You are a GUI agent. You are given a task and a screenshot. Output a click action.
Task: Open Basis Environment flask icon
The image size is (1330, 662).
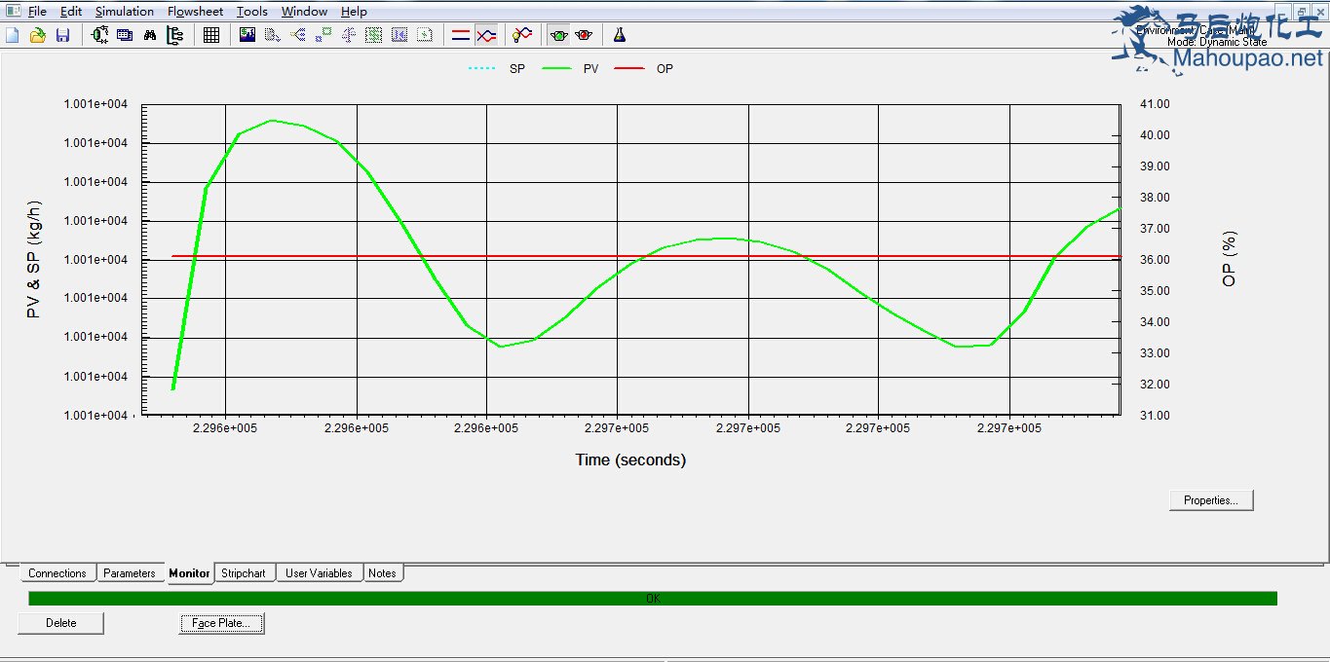click(x=619, y=35)
